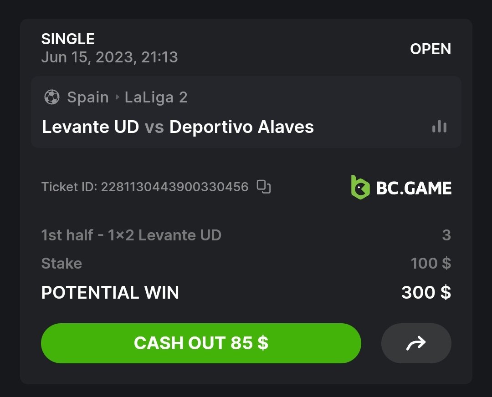Open the Spain country link
The height and width of the screenshot is (397, 492).
pos(88,97)
